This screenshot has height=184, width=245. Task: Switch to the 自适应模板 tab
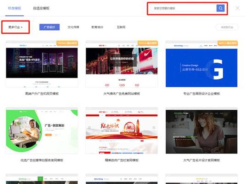click(x=41, y=8)
